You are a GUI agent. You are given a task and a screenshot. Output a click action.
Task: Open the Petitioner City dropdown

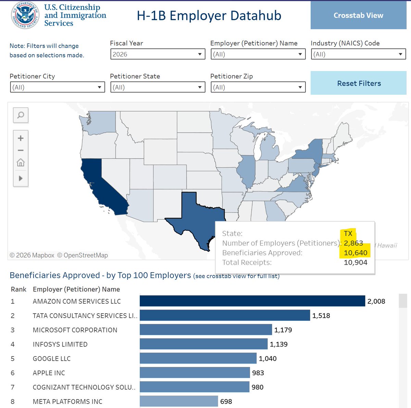pyautogui.click(x=58, y=87)
